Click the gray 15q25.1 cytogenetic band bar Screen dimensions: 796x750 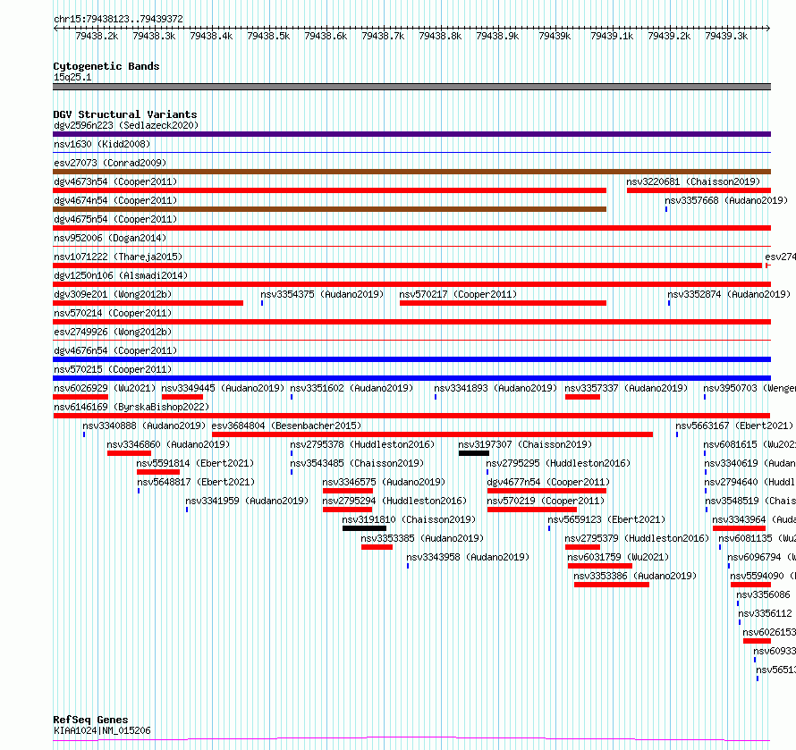(411, 87)
